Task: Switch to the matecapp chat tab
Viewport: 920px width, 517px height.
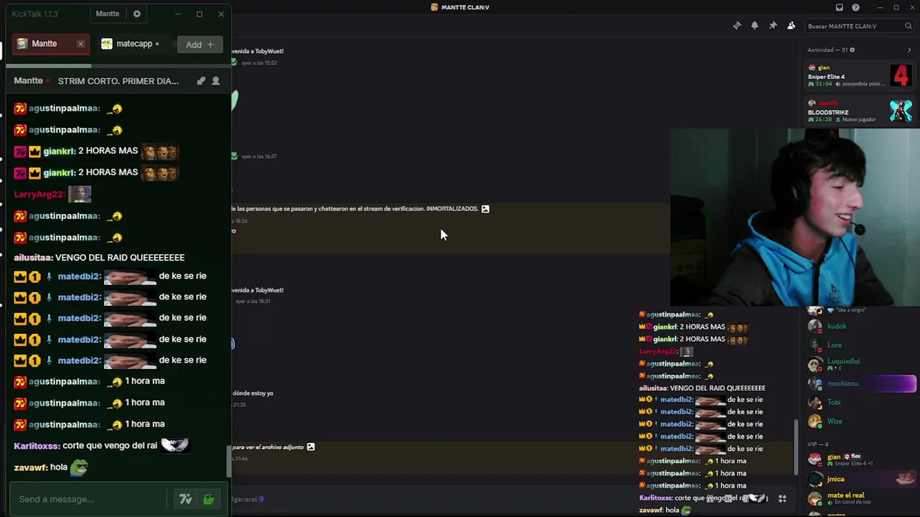Action: click(131, 44)
